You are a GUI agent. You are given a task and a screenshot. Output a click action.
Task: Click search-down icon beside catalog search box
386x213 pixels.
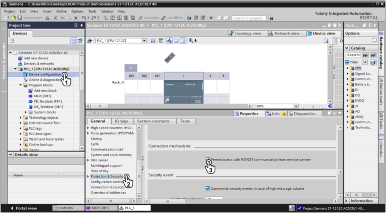pyautogui.click(x=366, y=55)
